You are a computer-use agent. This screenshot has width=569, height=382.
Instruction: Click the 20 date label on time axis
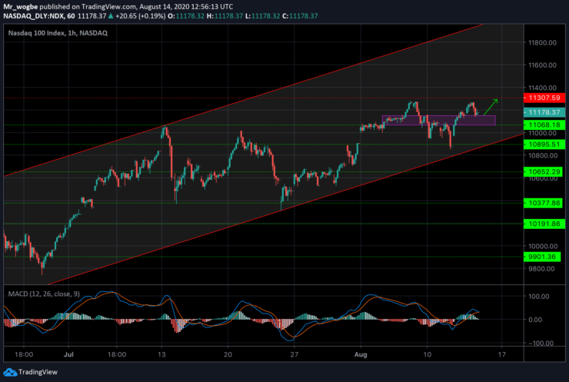point(228,354)
